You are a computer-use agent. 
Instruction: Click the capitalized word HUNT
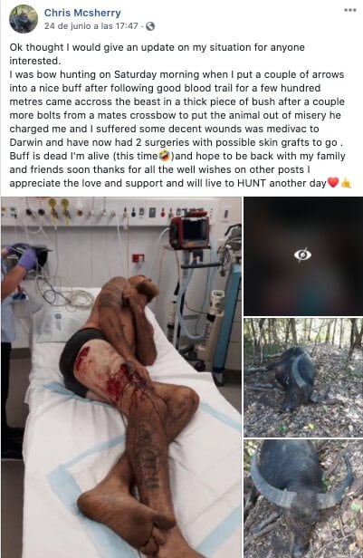[252, 183]
